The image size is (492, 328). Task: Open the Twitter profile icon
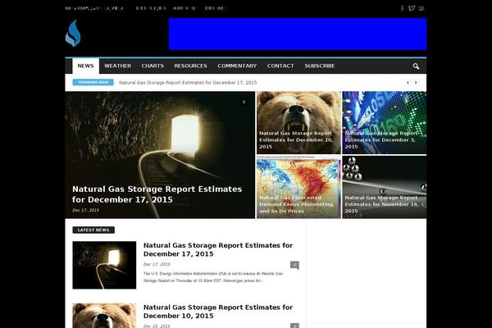click(412, 8)
